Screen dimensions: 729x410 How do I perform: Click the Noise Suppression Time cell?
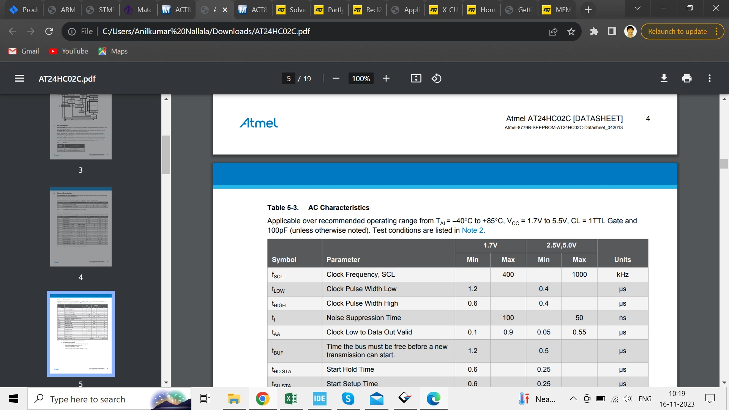pyautogui.click(x=388, y=318)
